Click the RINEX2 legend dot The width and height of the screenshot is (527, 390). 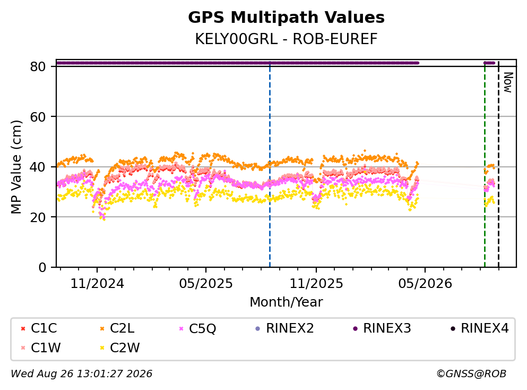(x=258, y=329)
